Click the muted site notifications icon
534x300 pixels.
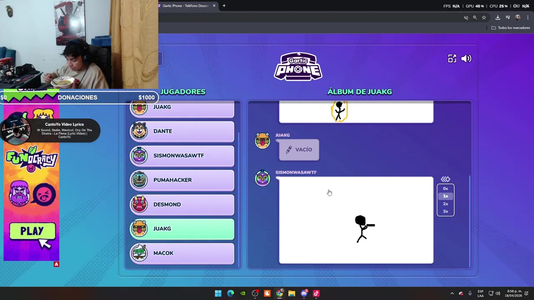tap(466, 17)
